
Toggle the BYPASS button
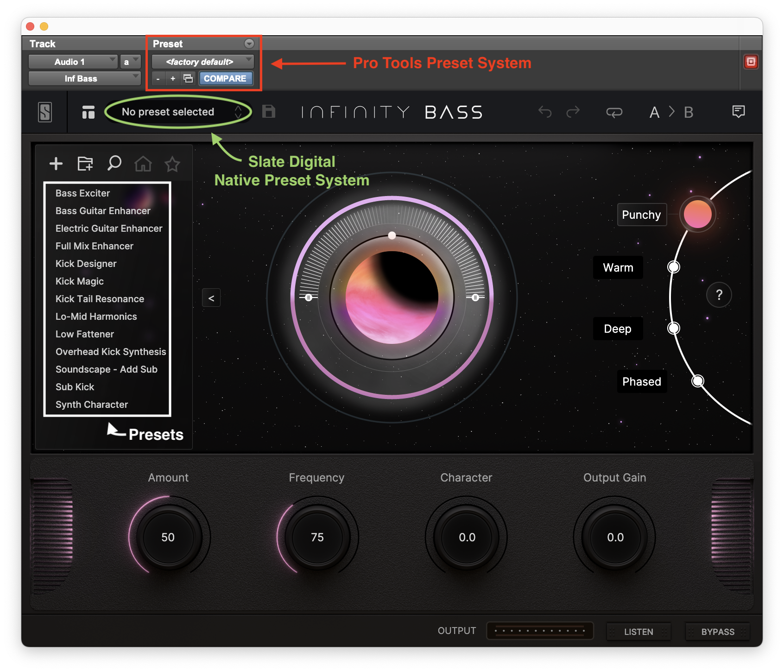tap(718, 632)
